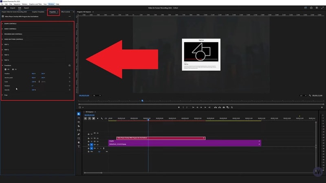Image resolution: width=326 pixels, height=183 pixels.
Task: Collapse the Transform section
Action: 2,65
